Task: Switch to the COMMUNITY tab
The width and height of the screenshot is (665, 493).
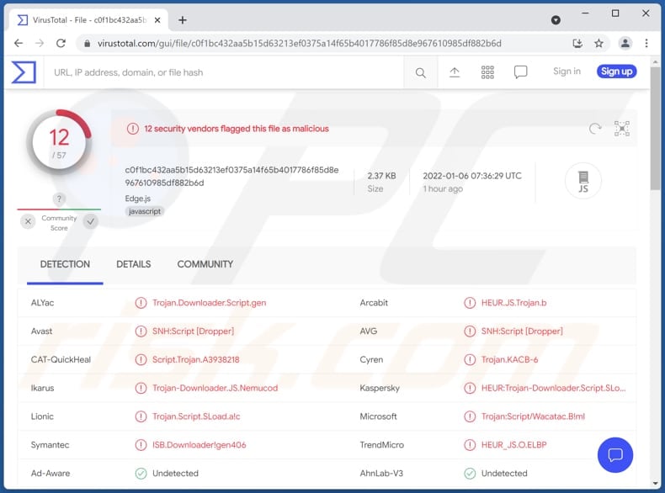Action: coord(205,264)
